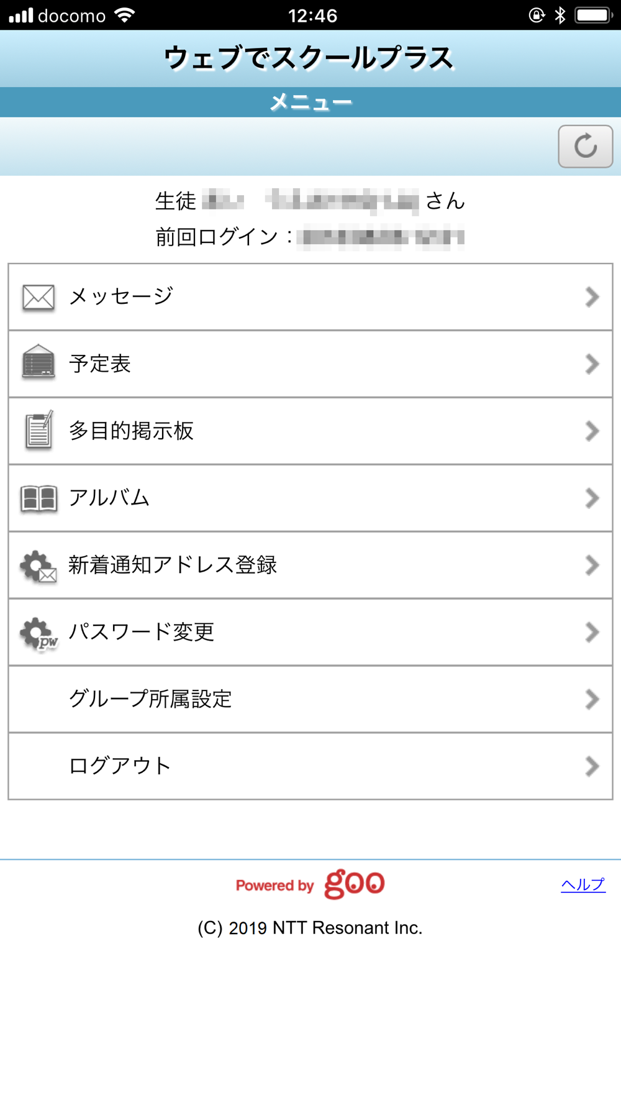Open パスワード変更 menu item
The image size is (621, 1105).
tap(142, 632)
